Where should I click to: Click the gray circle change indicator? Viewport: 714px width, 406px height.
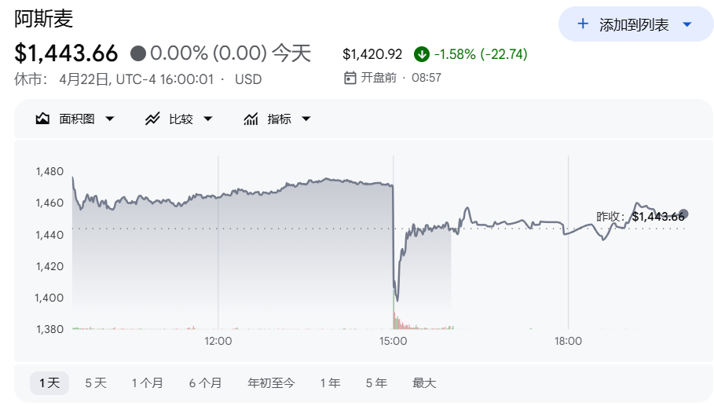[138, 53]
